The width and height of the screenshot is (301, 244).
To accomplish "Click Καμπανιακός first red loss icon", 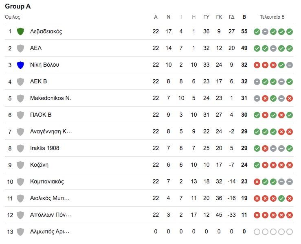I will point(257,182).
